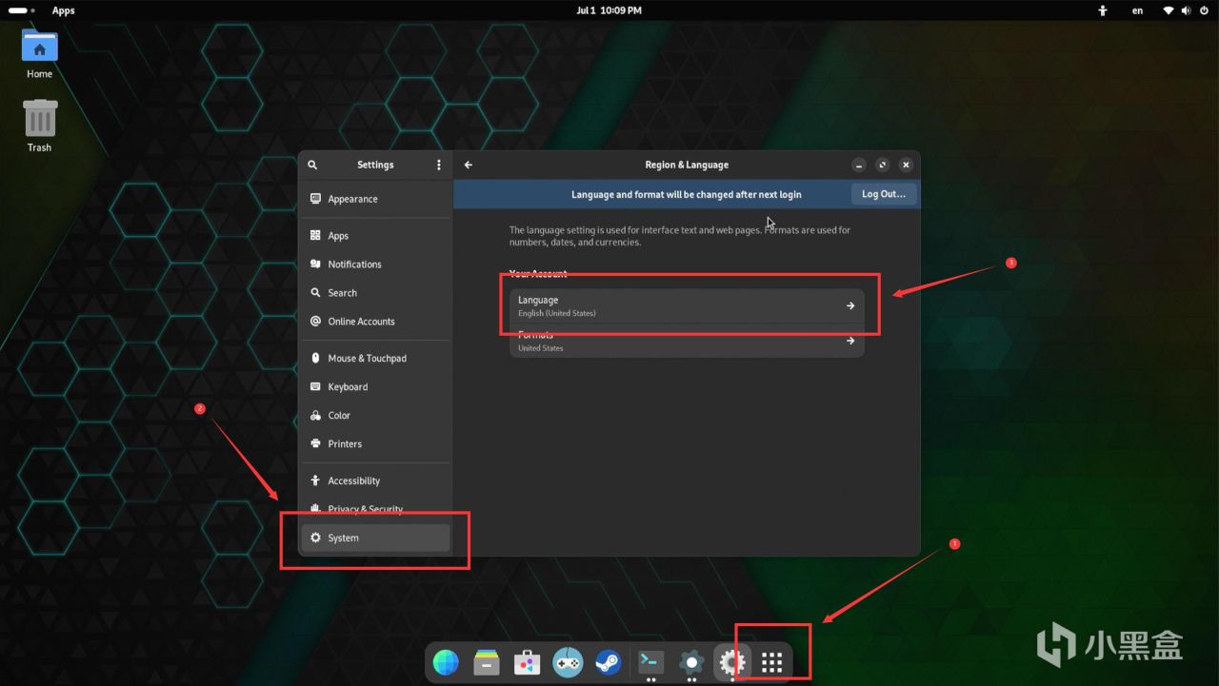Open the Language English (United States) row
This screenshot has width=1219, height=686.
pos(687,305)
